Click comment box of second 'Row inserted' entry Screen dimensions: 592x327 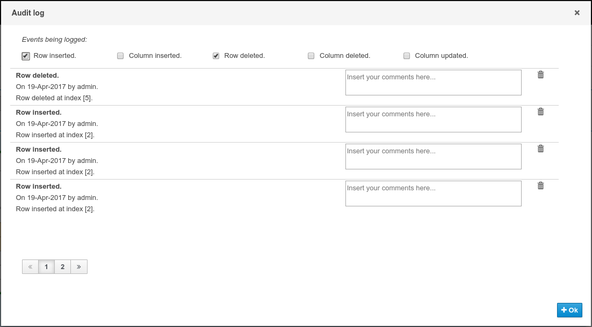pyautogui.click(x=433, y=157)
